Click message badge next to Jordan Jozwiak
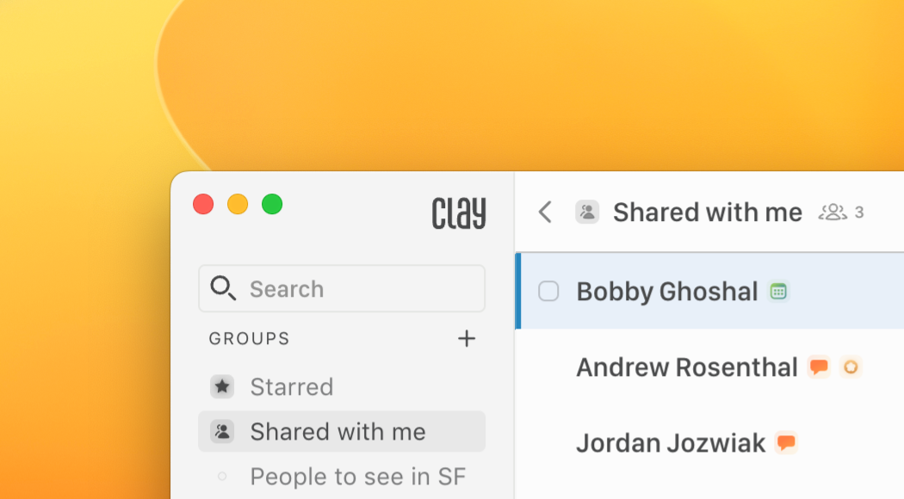This screenshot has width=904, height=499. point(786,443)
